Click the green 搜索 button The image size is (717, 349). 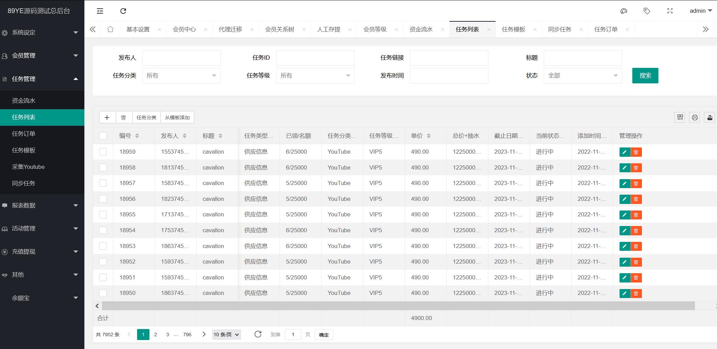click(645, 75)
